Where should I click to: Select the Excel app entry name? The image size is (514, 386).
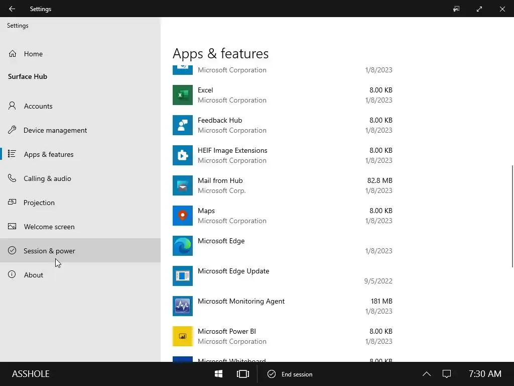(x=205, y=90)
